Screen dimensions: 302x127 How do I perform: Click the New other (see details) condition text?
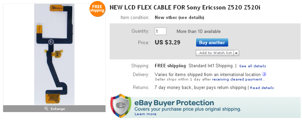point(179,18)
